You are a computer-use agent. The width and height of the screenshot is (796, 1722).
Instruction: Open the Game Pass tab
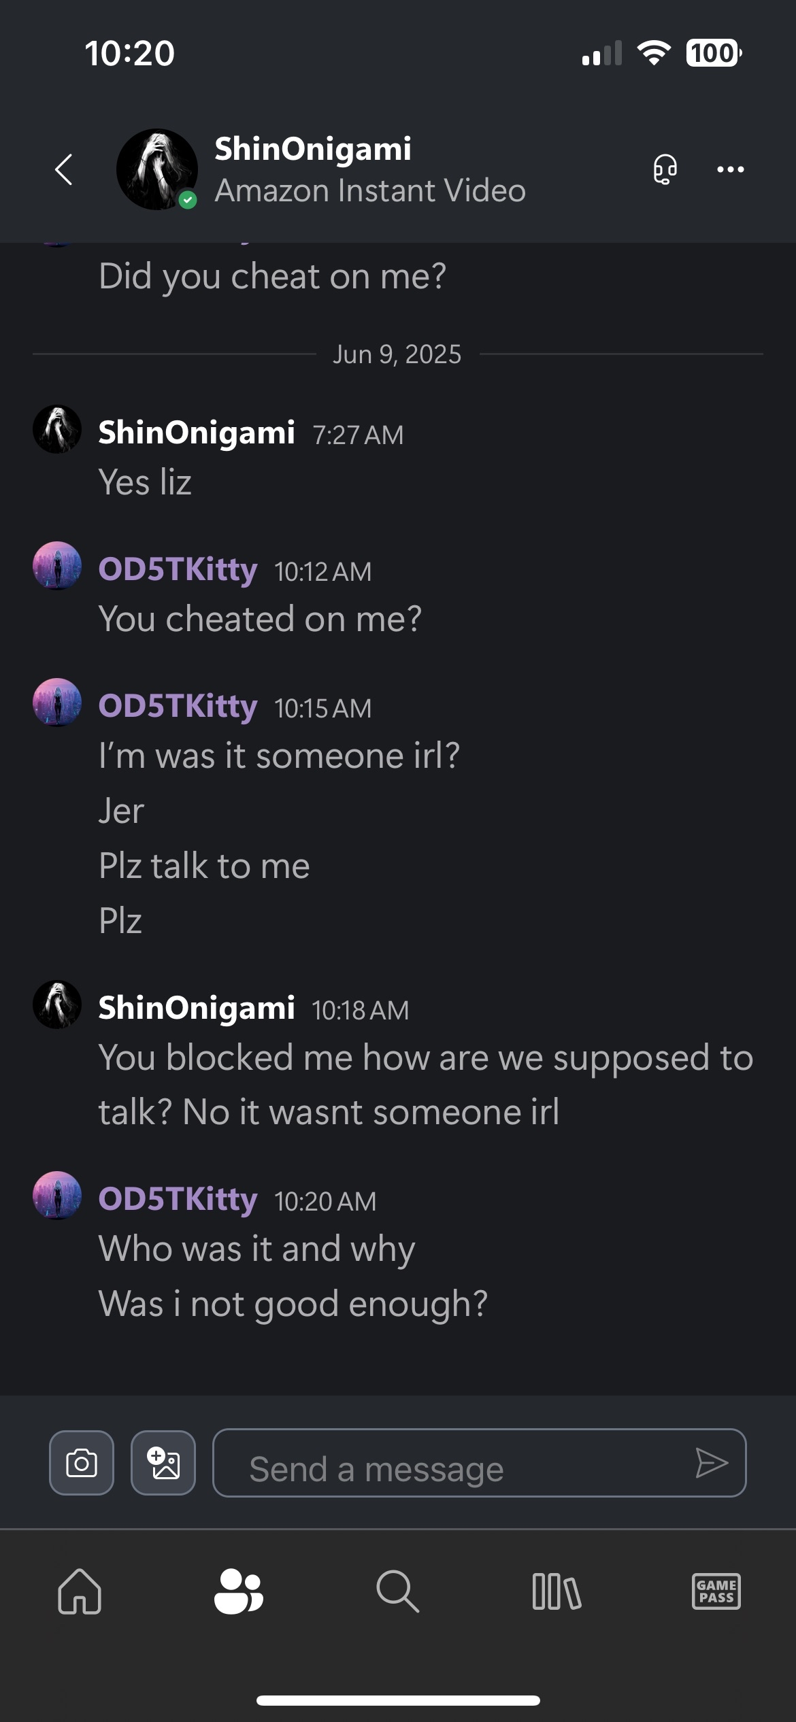point(716,1591)
